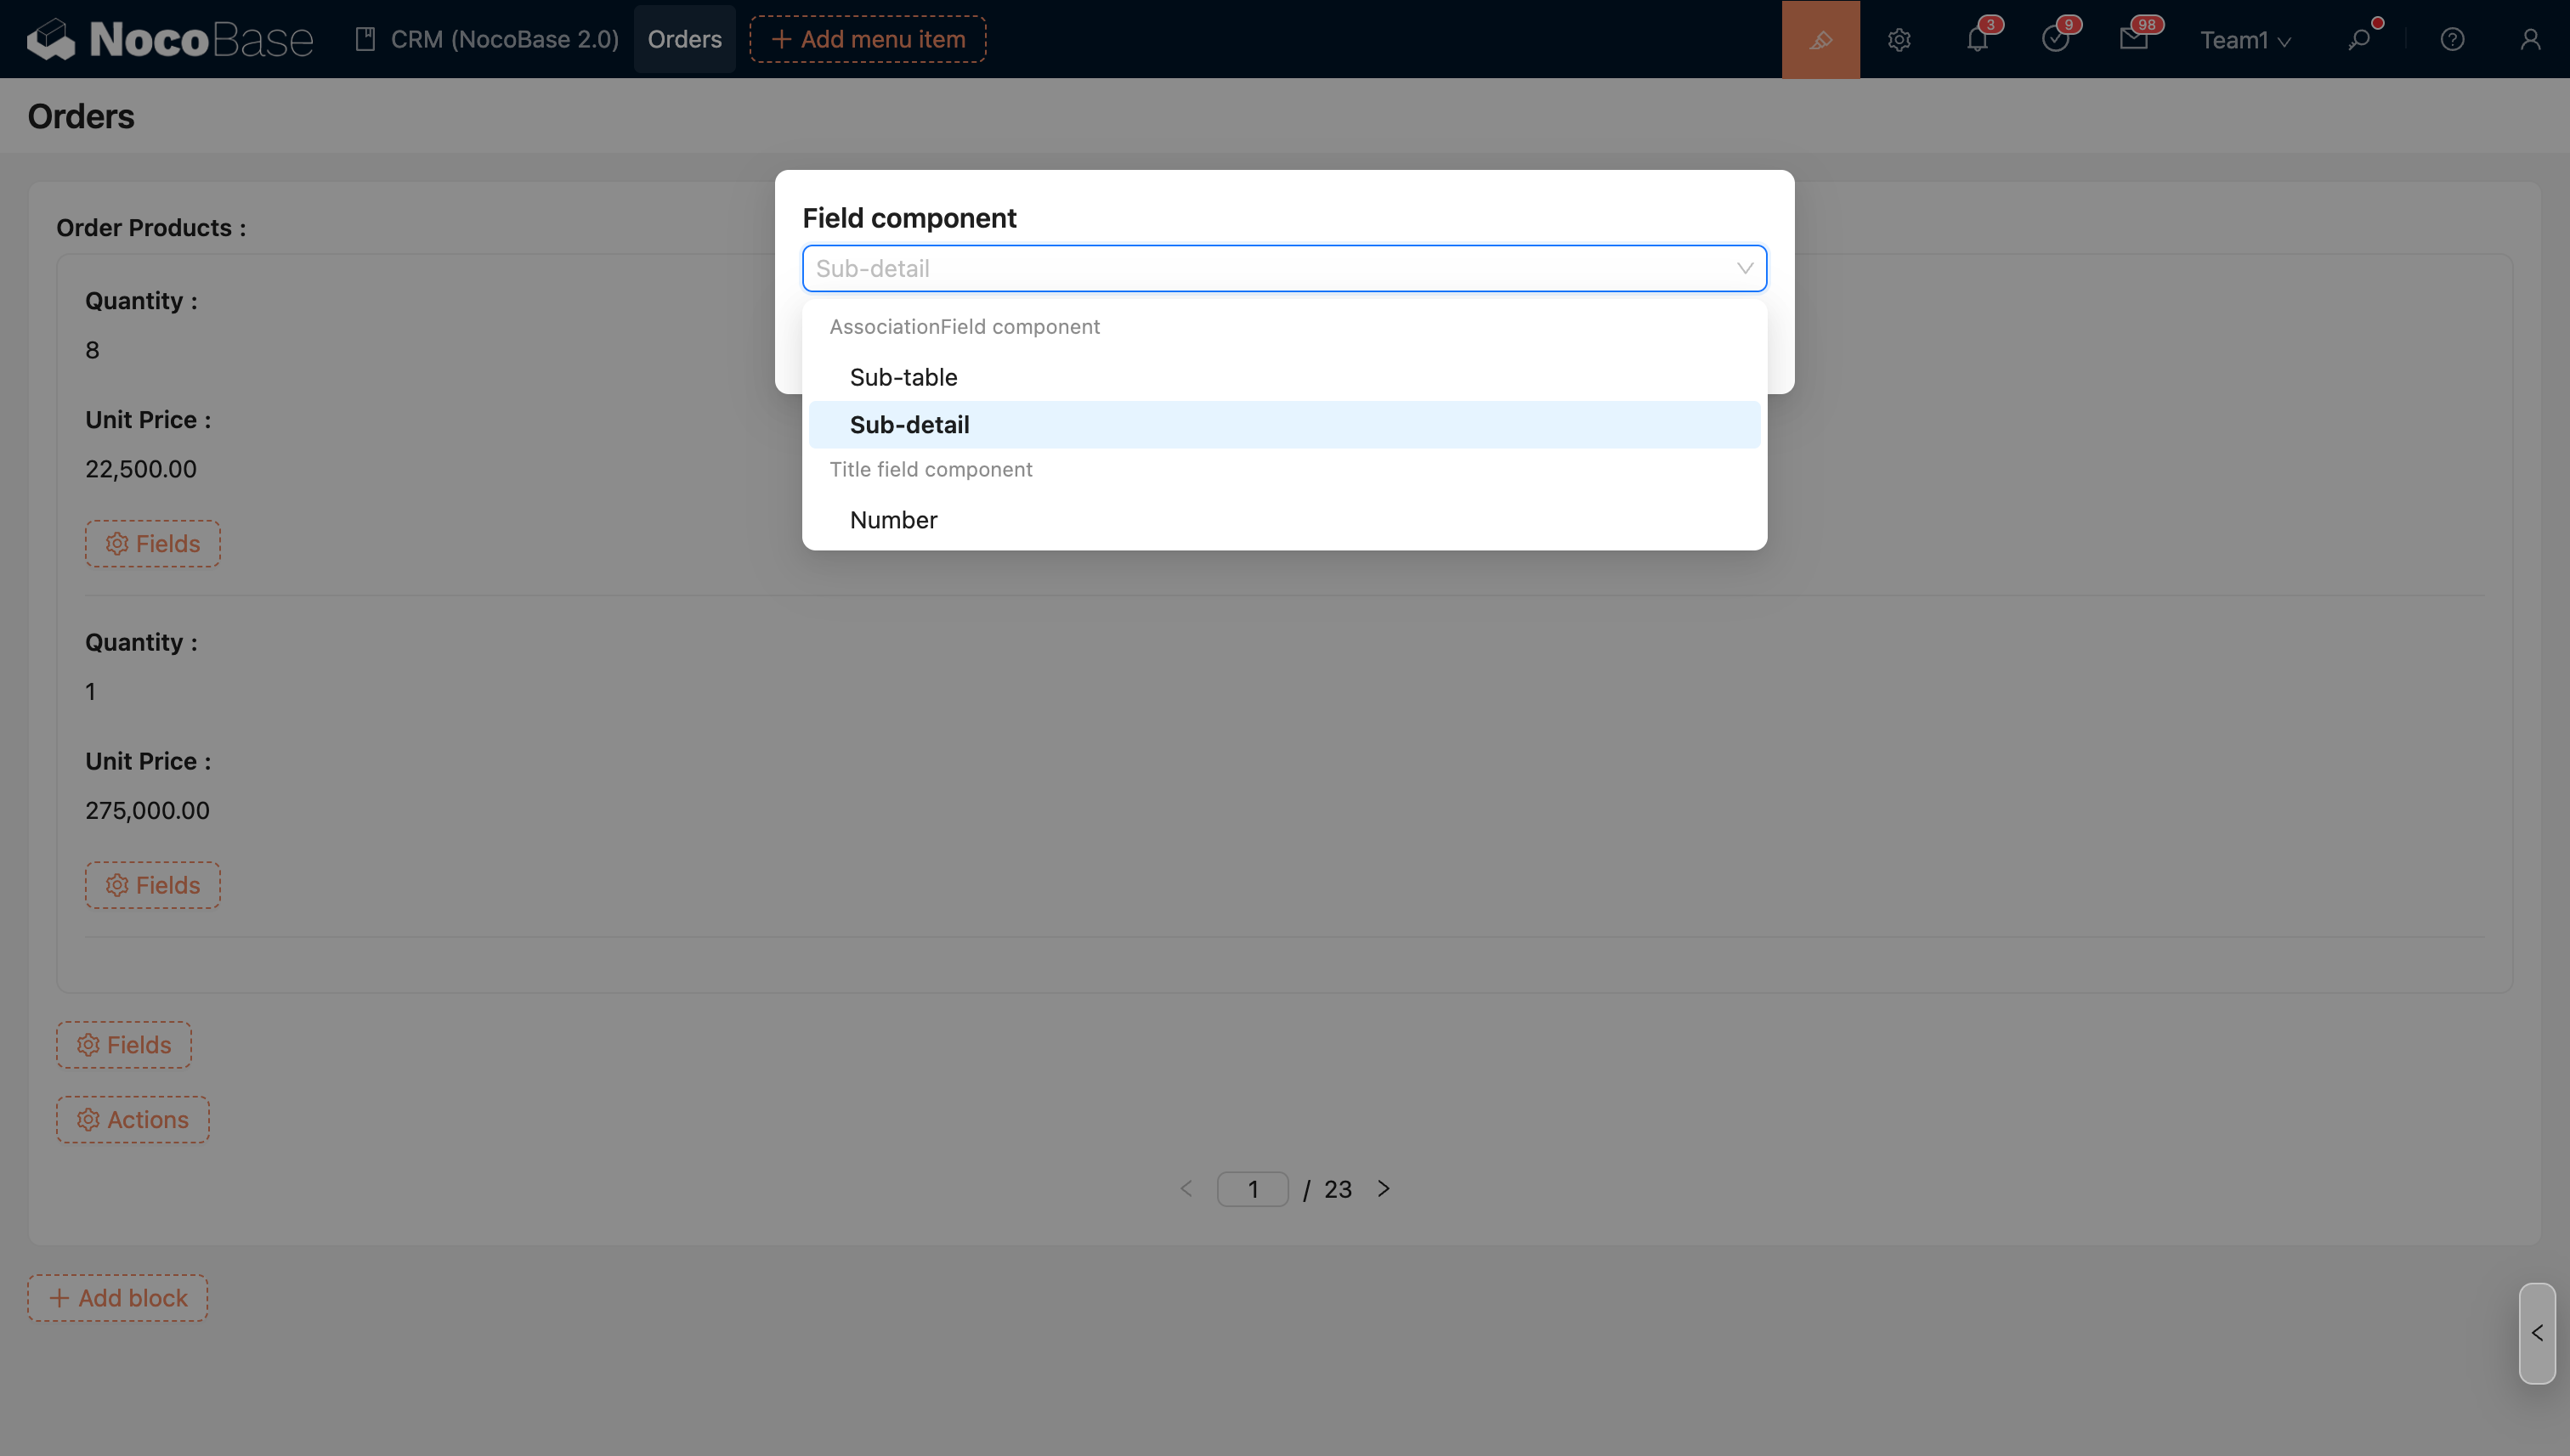Open notifications bell icon
This screenshot has height=1456, width=2570.
(1977, 39)
